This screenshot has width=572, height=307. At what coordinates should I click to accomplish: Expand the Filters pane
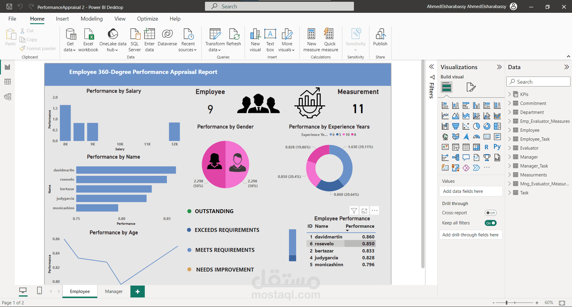431,67
